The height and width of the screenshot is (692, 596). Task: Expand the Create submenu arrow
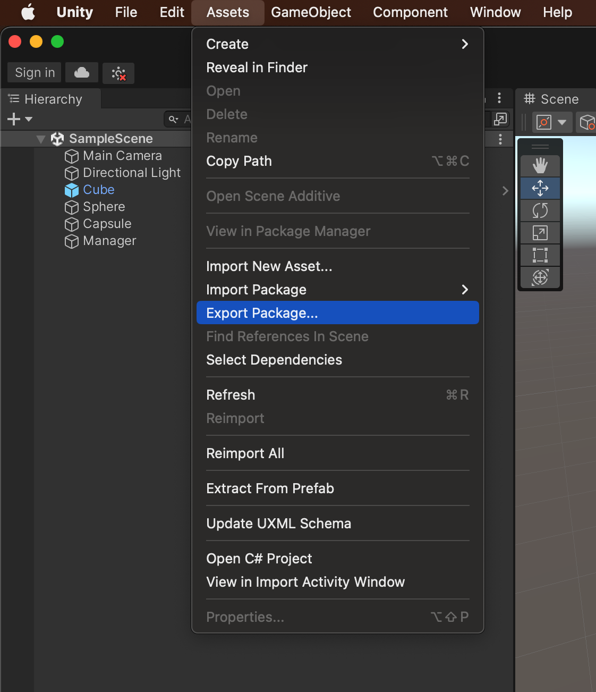(465, 44)
